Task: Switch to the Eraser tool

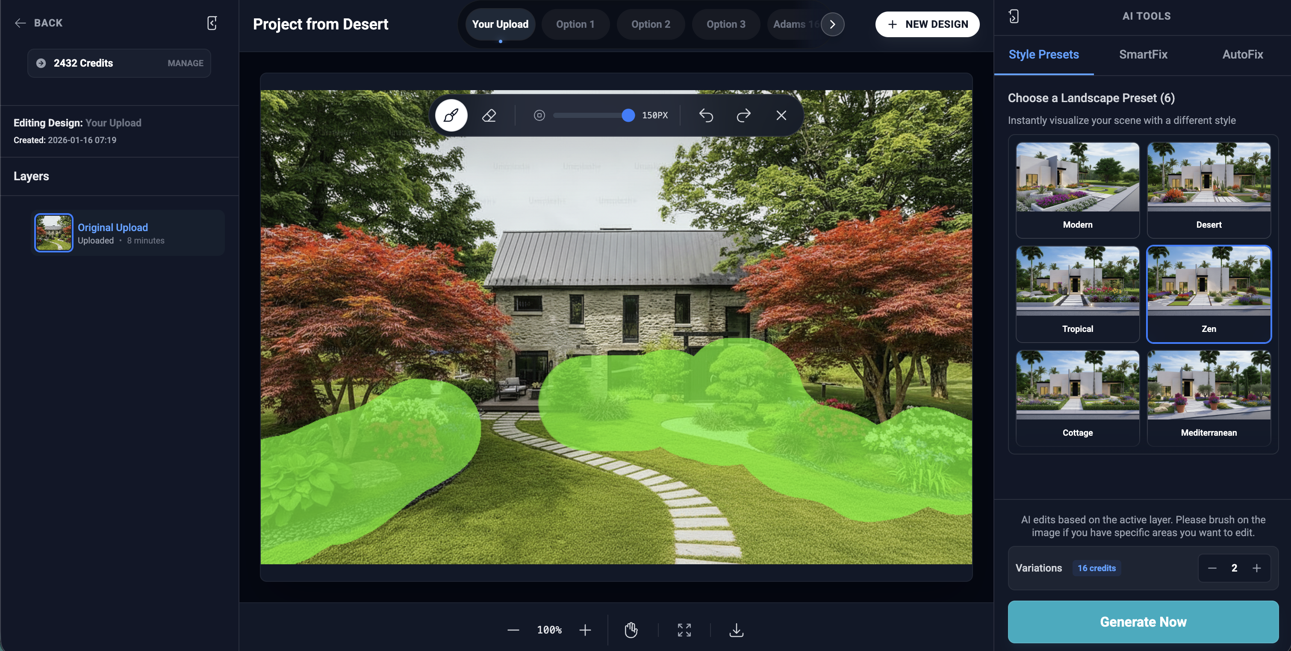Action: click(489, 115)
